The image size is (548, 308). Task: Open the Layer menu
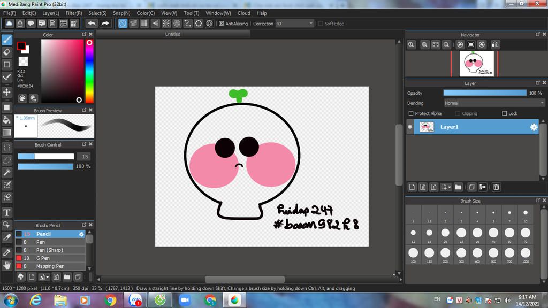click(51, 13)
